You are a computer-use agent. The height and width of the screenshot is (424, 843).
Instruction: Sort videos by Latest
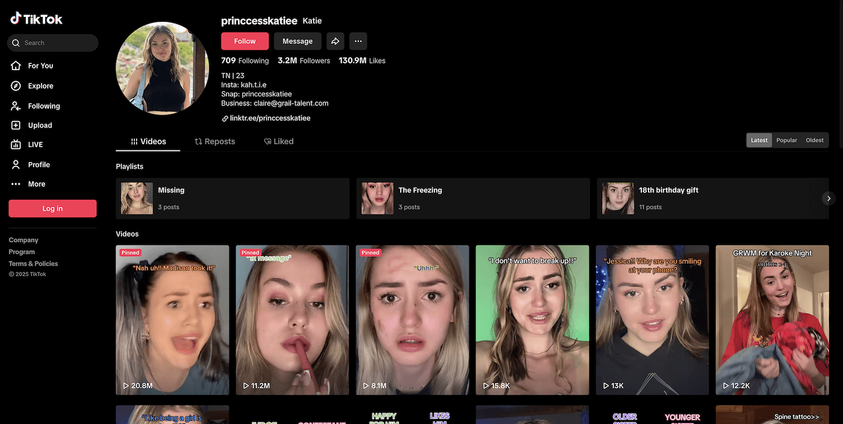[x=759, y=140]
